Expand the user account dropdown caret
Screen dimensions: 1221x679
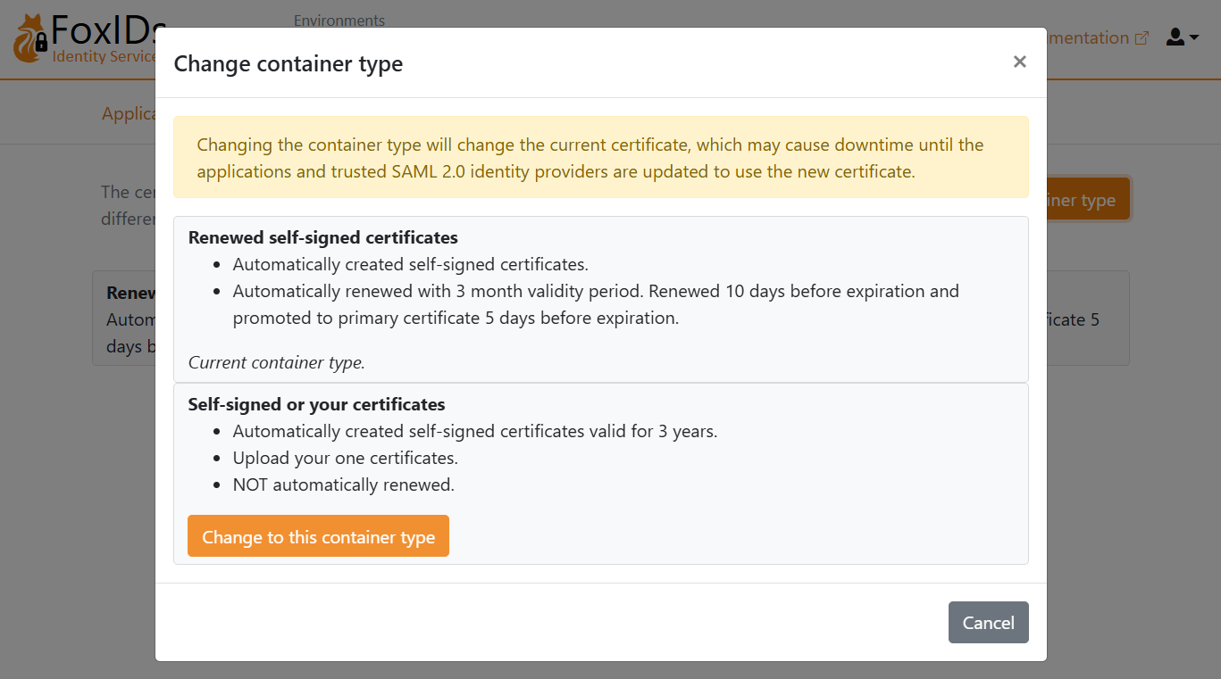tap(1192, 39)
